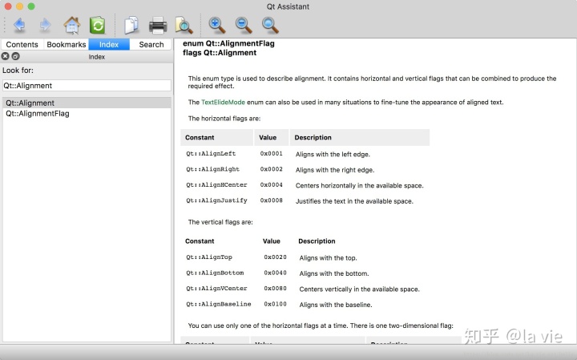Viewport: 577px width, 360px height.
Task: Click the value 0x0080
Action: tap(275, 288)
